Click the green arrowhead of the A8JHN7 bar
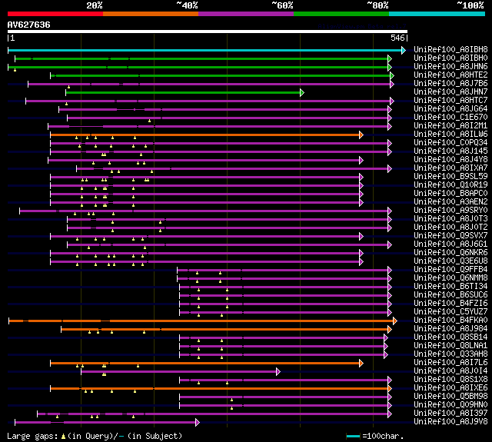492x442 pixels. pyautogui.click(x=301, y=92)
